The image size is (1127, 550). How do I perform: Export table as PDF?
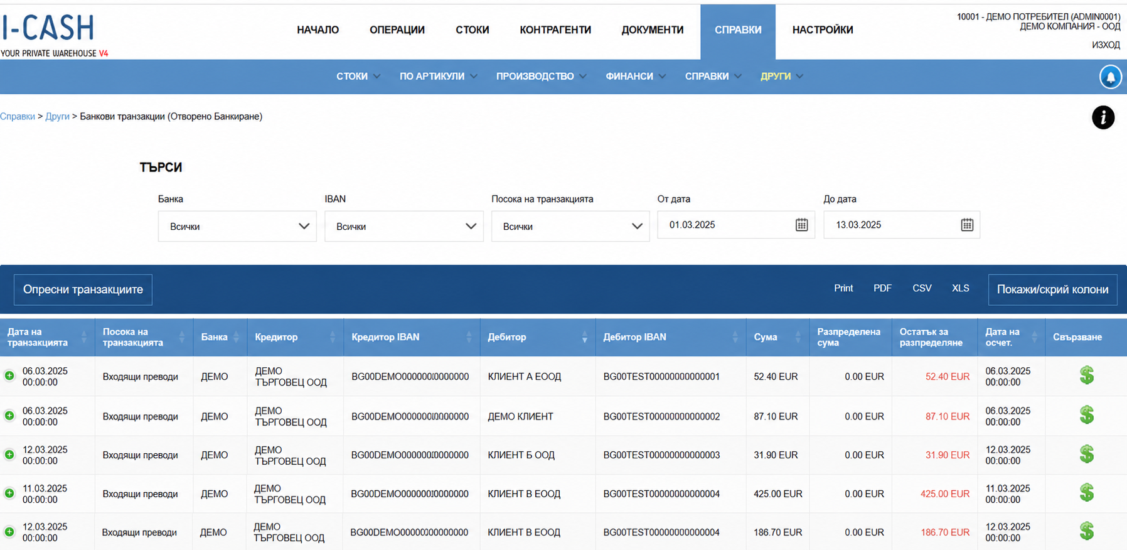coord(882,288)
